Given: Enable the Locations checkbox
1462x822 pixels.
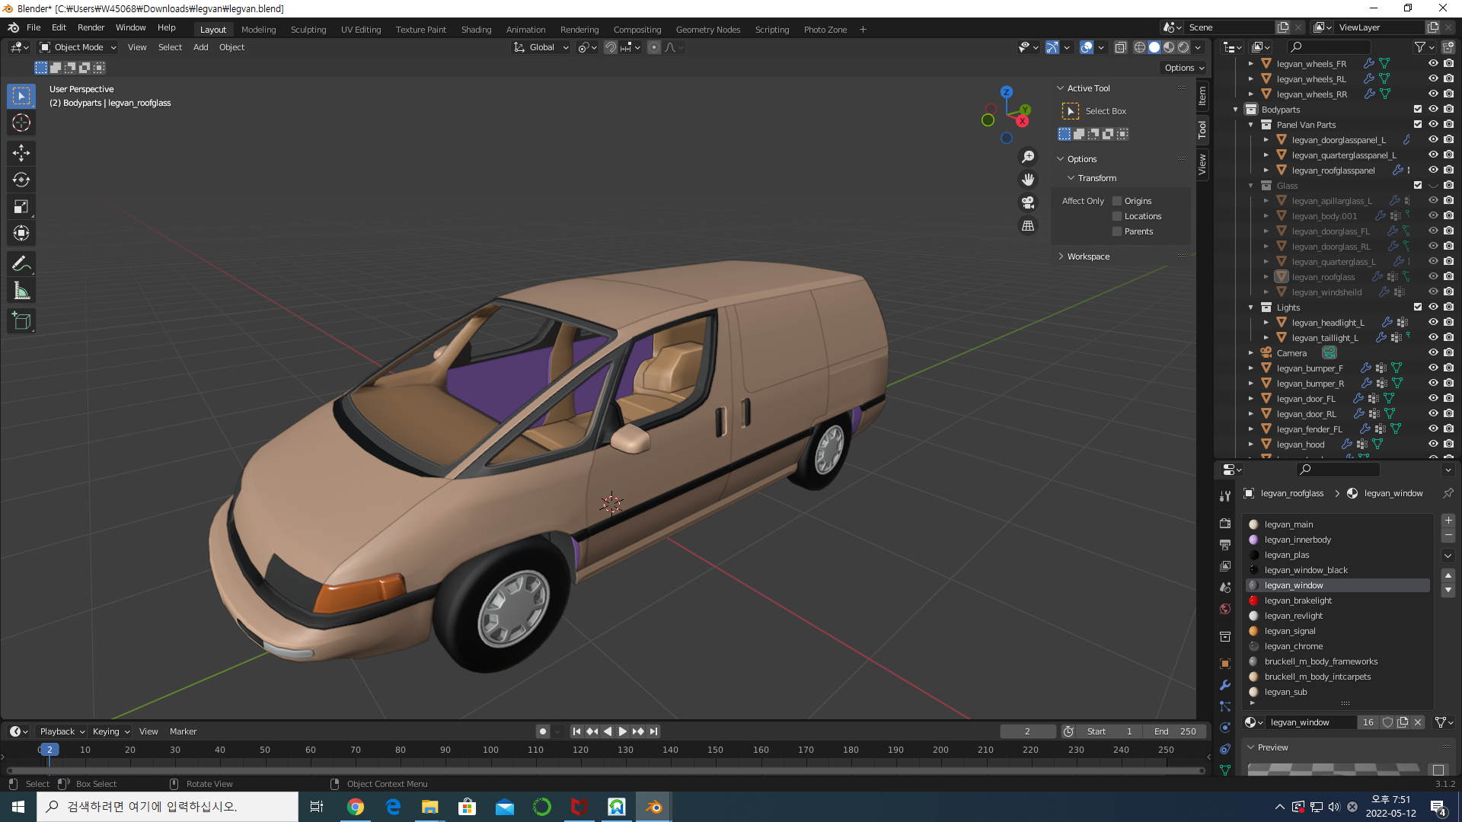Looking at the screenshot, I should [1117, 216].
